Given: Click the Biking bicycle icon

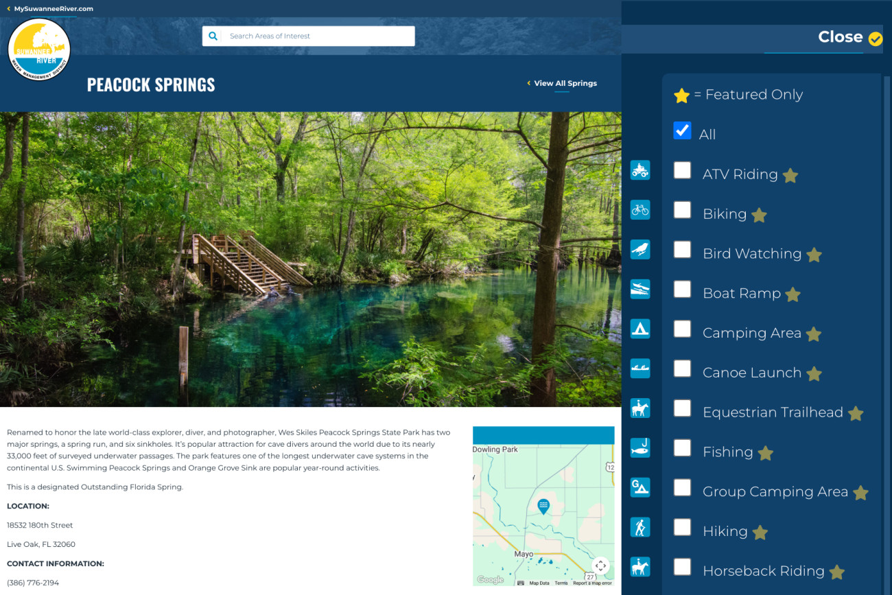Looking at the screenshot, I should tap(639, 210).
